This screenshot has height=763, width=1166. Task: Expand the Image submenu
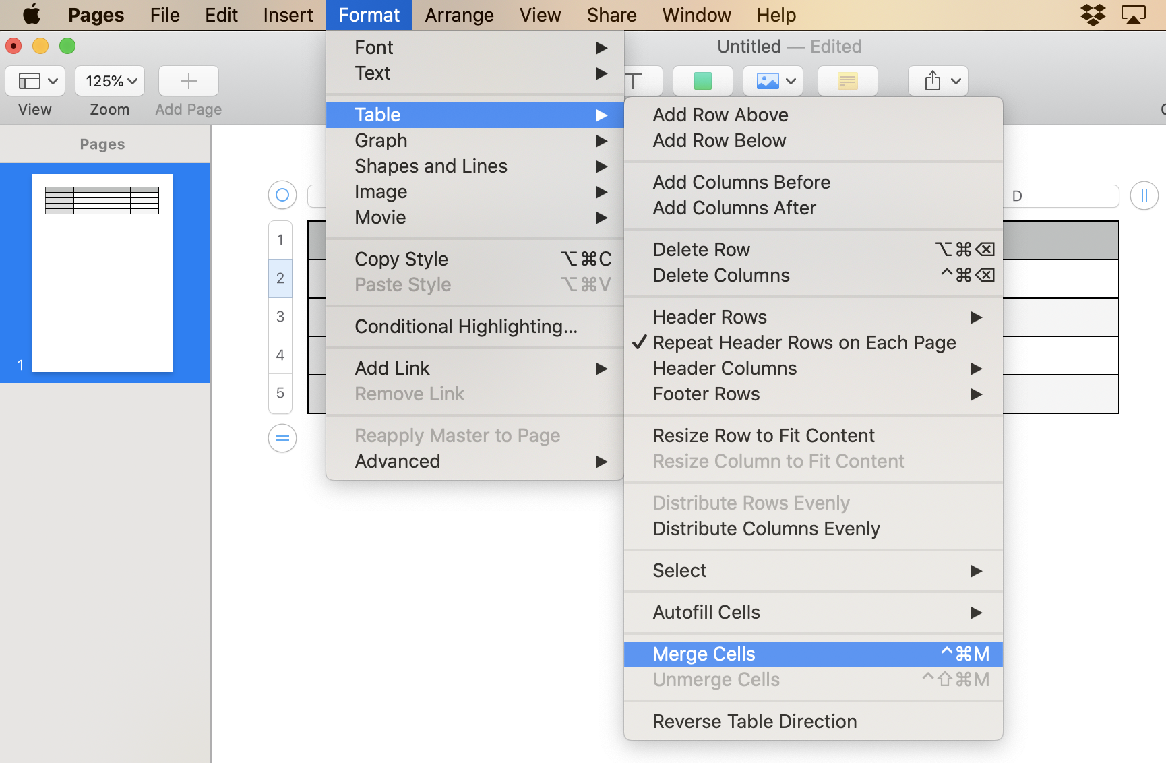pyautogui.click(x=475, y=191)
